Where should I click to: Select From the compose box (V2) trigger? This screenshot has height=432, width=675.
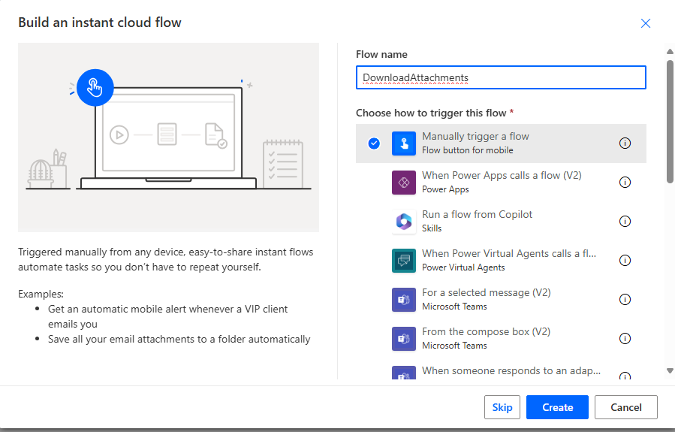click(501, 339)
